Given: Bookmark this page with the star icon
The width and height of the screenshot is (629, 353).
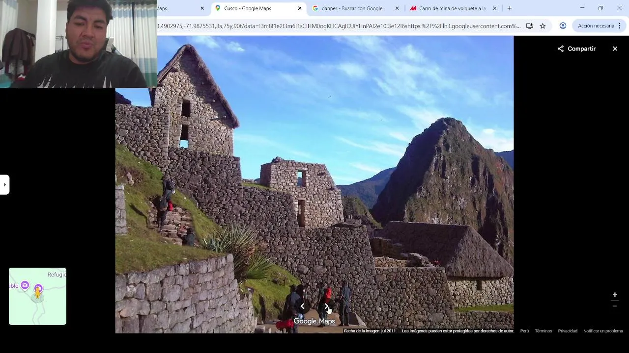Looking at the screenshot, I should [x=543, y=26].
